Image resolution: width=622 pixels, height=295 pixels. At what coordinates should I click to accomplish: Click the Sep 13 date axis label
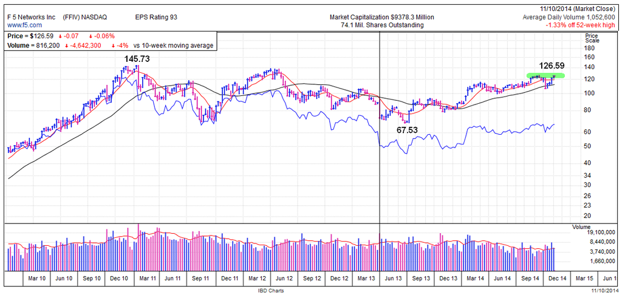click(420, 279)
